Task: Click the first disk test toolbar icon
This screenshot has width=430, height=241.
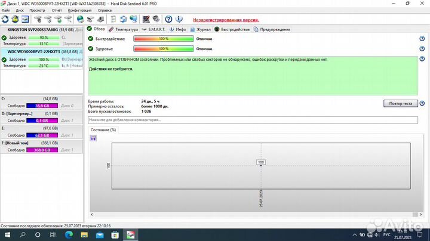Action: pyautogui.click(x=38, y=19)
